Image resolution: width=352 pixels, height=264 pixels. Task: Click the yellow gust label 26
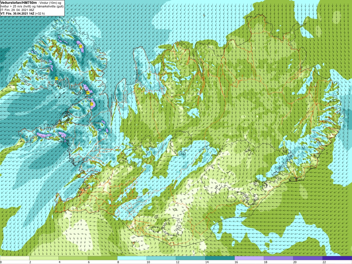coord(88,92)
